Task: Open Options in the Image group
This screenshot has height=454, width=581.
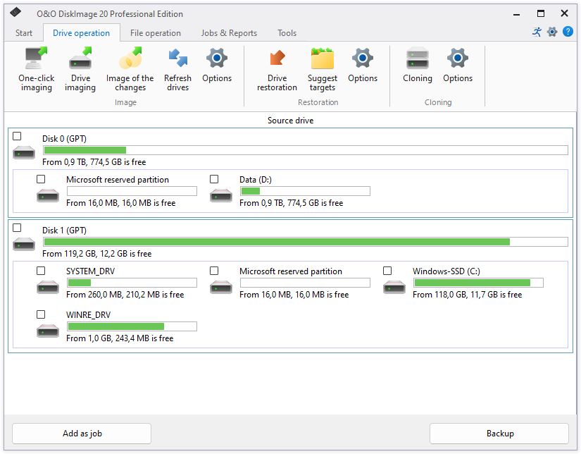Action: point(217,59)
